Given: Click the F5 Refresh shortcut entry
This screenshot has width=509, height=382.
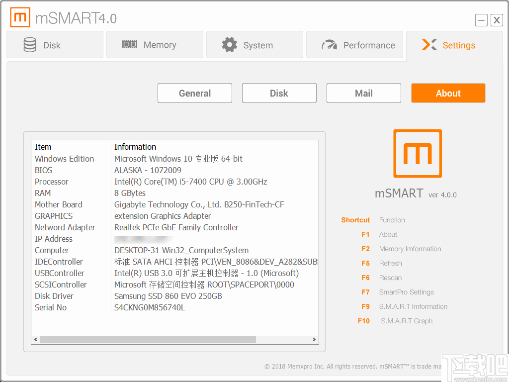Looking at the screenshot, I should click(390, 263).
